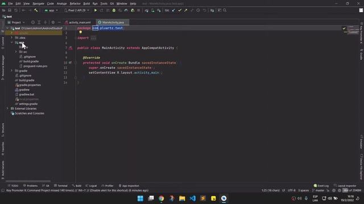Screen dimensions: 364x204
Task: Click Collapse All icon in Project panel
Action: [45, 23]
